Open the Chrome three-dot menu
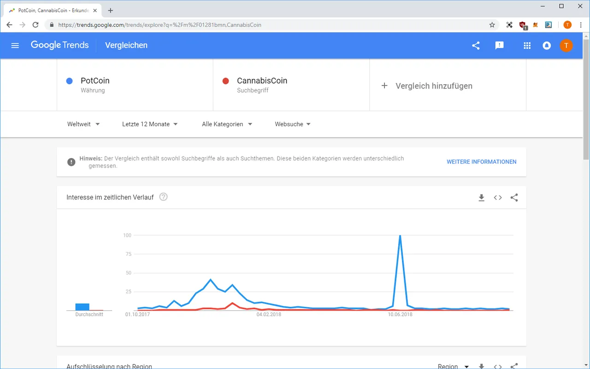Image resolution: width=590 pixels, height=369 pixels. (x=581, y=25)
